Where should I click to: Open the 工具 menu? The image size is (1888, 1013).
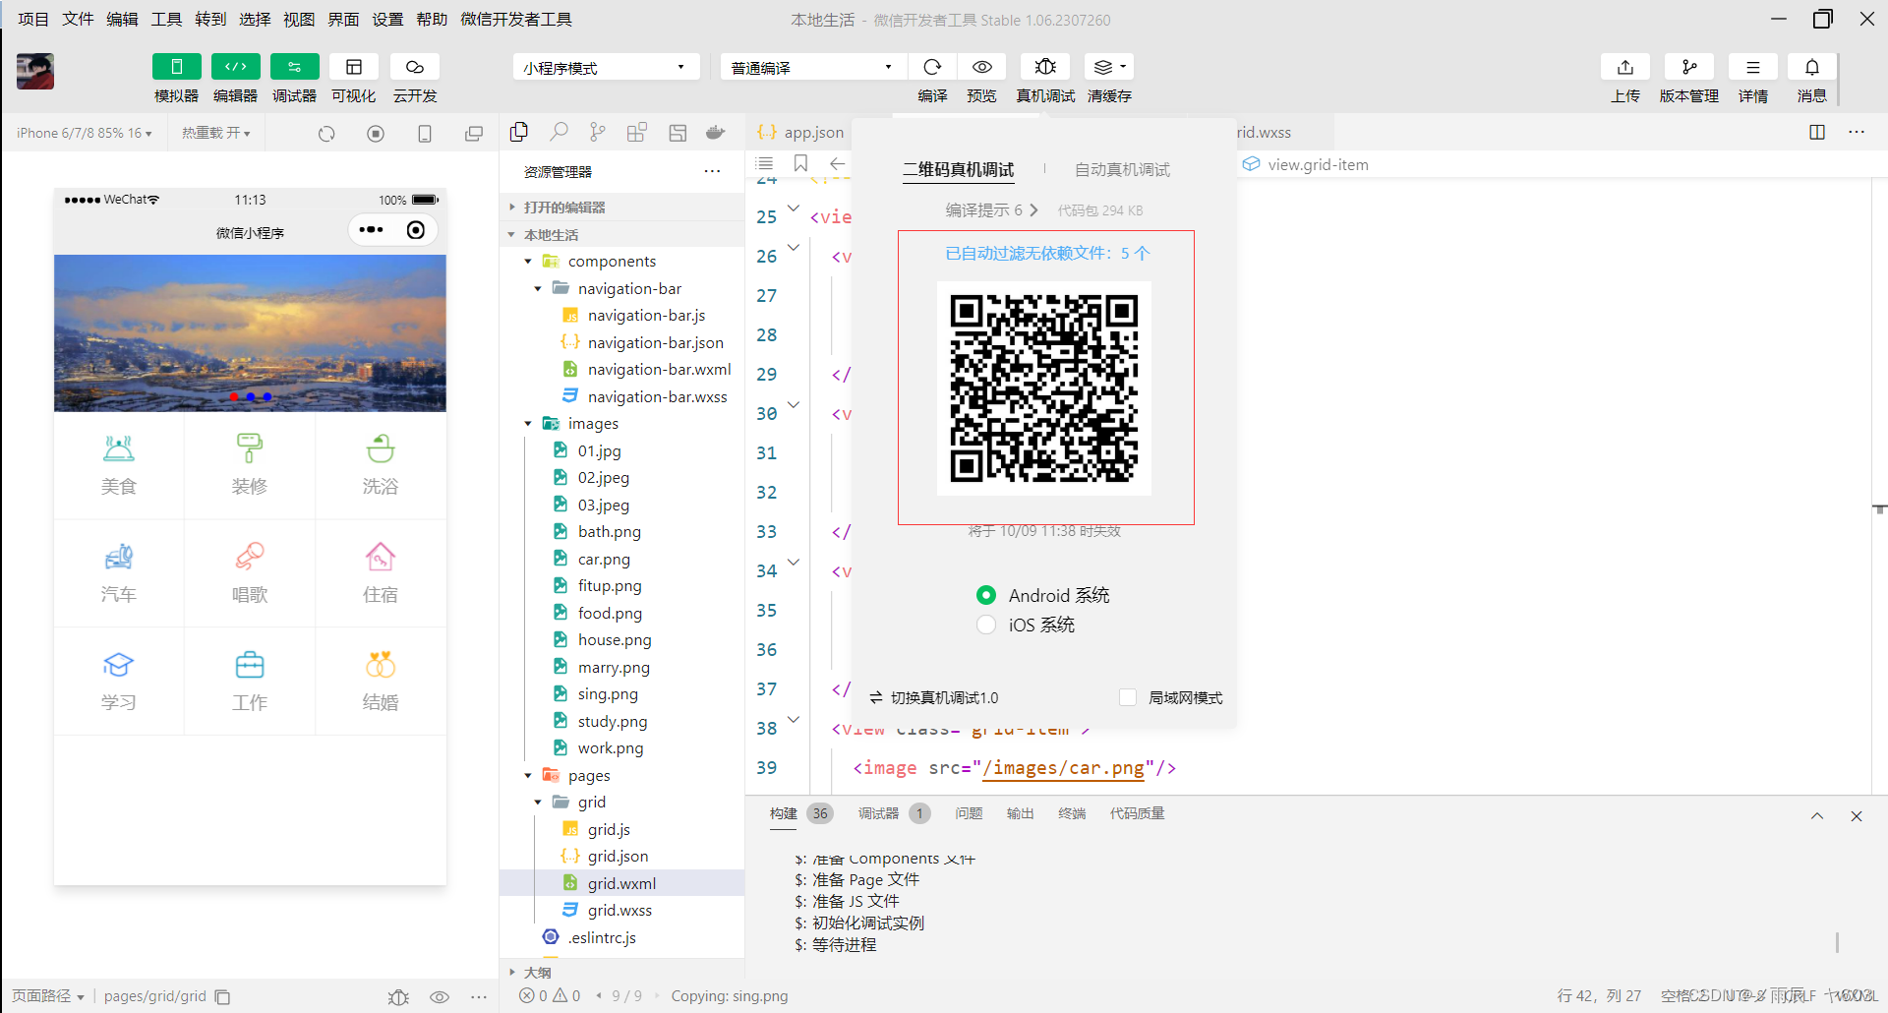[166, 19]
